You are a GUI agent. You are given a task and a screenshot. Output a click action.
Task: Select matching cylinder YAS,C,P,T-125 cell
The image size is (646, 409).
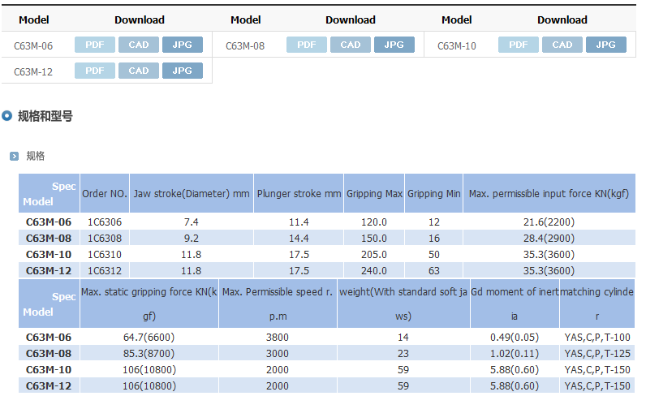tap(597, 353)
